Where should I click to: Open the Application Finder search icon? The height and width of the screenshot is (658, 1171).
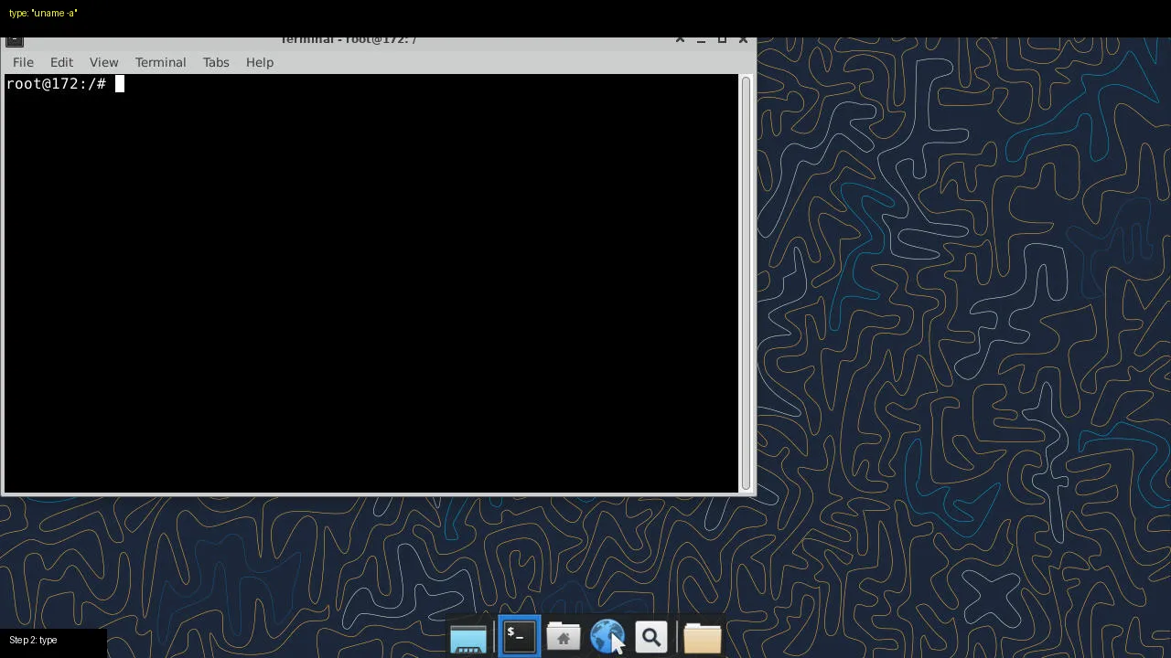(650, 635)
